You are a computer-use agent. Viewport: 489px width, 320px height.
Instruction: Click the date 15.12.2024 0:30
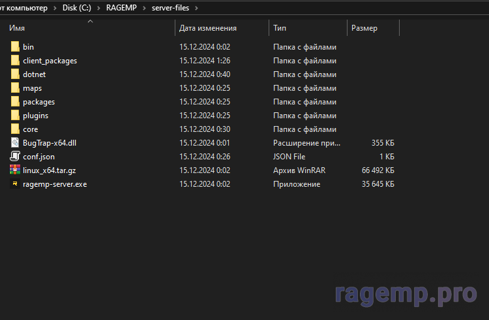coord(205,129)
